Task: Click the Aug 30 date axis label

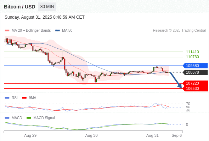Action: pyautogui.click(x=91, y=135)
